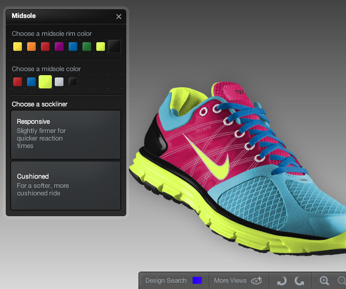Rotate shoe with left rotate arrow
The width and height of the screenshot is (346, 289).
[282, 281]
